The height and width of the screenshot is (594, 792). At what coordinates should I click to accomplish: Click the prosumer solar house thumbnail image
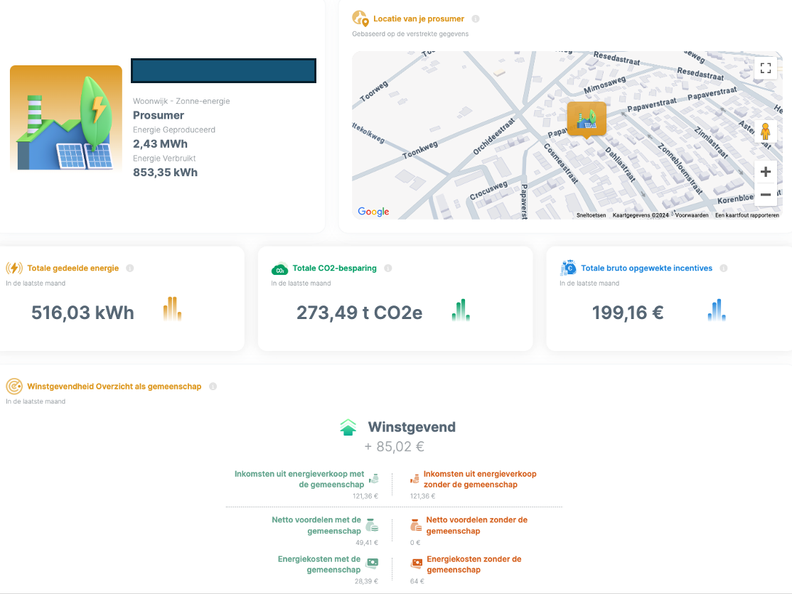point(66,118)
